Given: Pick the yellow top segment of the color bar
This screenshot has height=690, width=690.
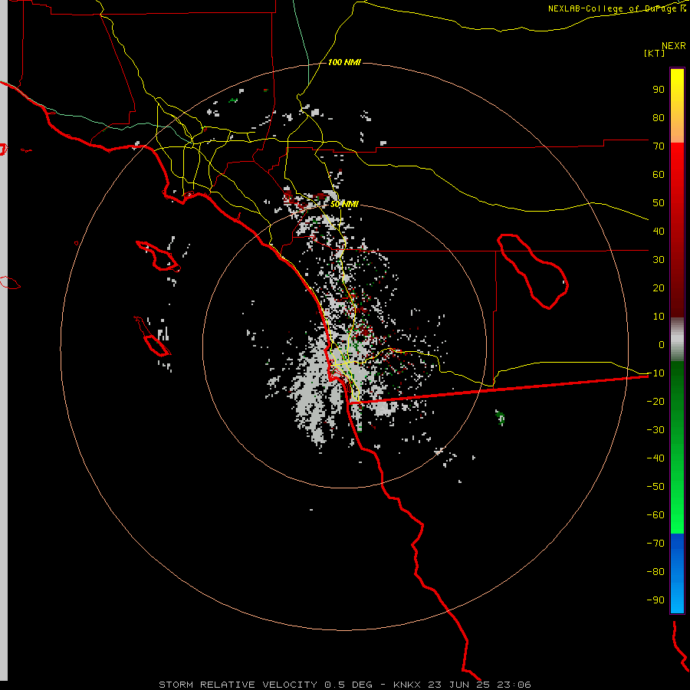Looking at the screenshot, I should pos(677,106).
